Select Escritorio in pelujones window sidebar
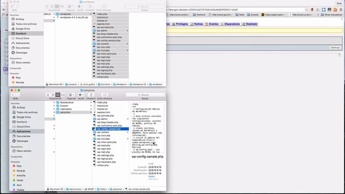Image resolution: width=345 pixels, height=194 pixels. click(22, 122)
